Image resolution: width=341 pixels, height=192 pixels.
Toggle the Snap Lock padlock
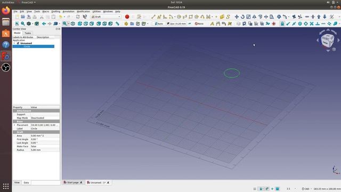(x=282, y=23)
